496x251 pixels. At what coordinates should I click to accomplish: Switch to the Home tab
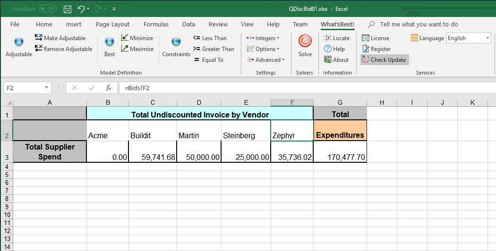click(x=44, y=25)
